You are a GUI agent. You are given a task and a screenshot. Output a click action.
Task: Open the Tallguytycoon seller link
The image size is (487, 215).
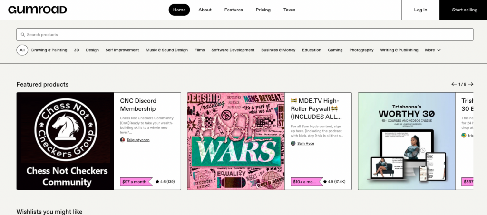[x=138, y=140]
